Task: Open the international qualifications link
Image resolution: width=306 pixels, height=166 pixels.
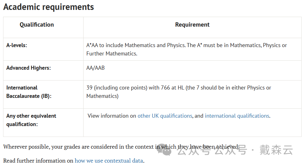Action: coord(237,116)
